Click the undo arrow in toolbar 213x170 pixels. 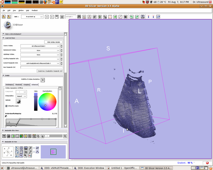(131, 17)
